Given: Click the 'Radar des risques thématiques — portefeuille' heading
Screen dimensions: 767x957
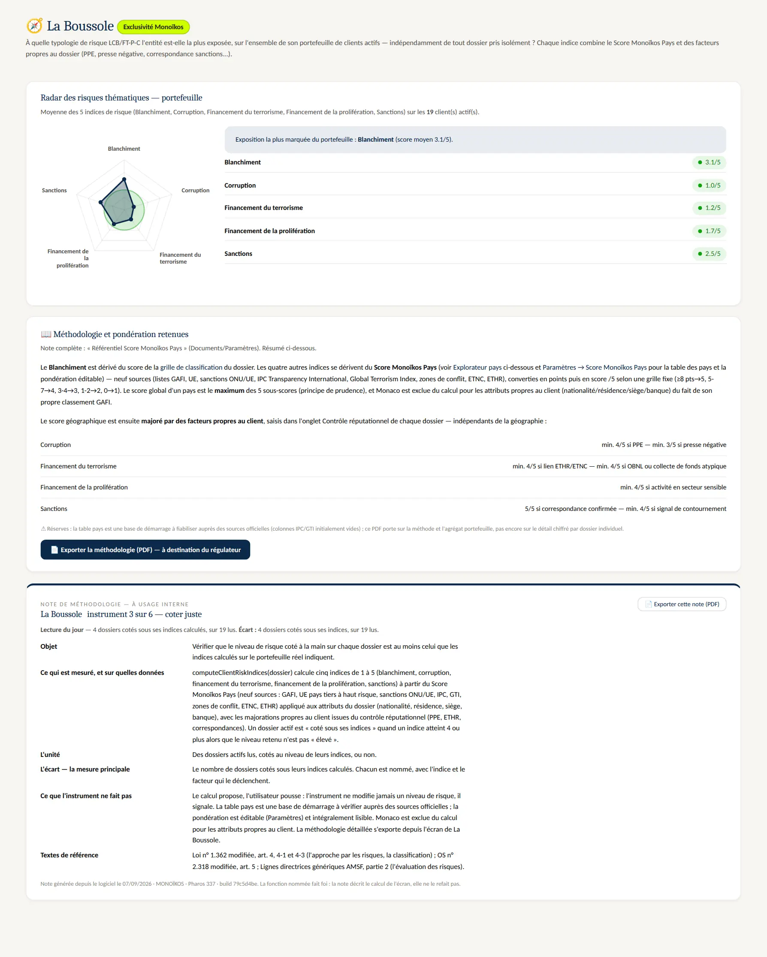Looking at the screenshot, I should pyautogui.click(x=121, y=97).
